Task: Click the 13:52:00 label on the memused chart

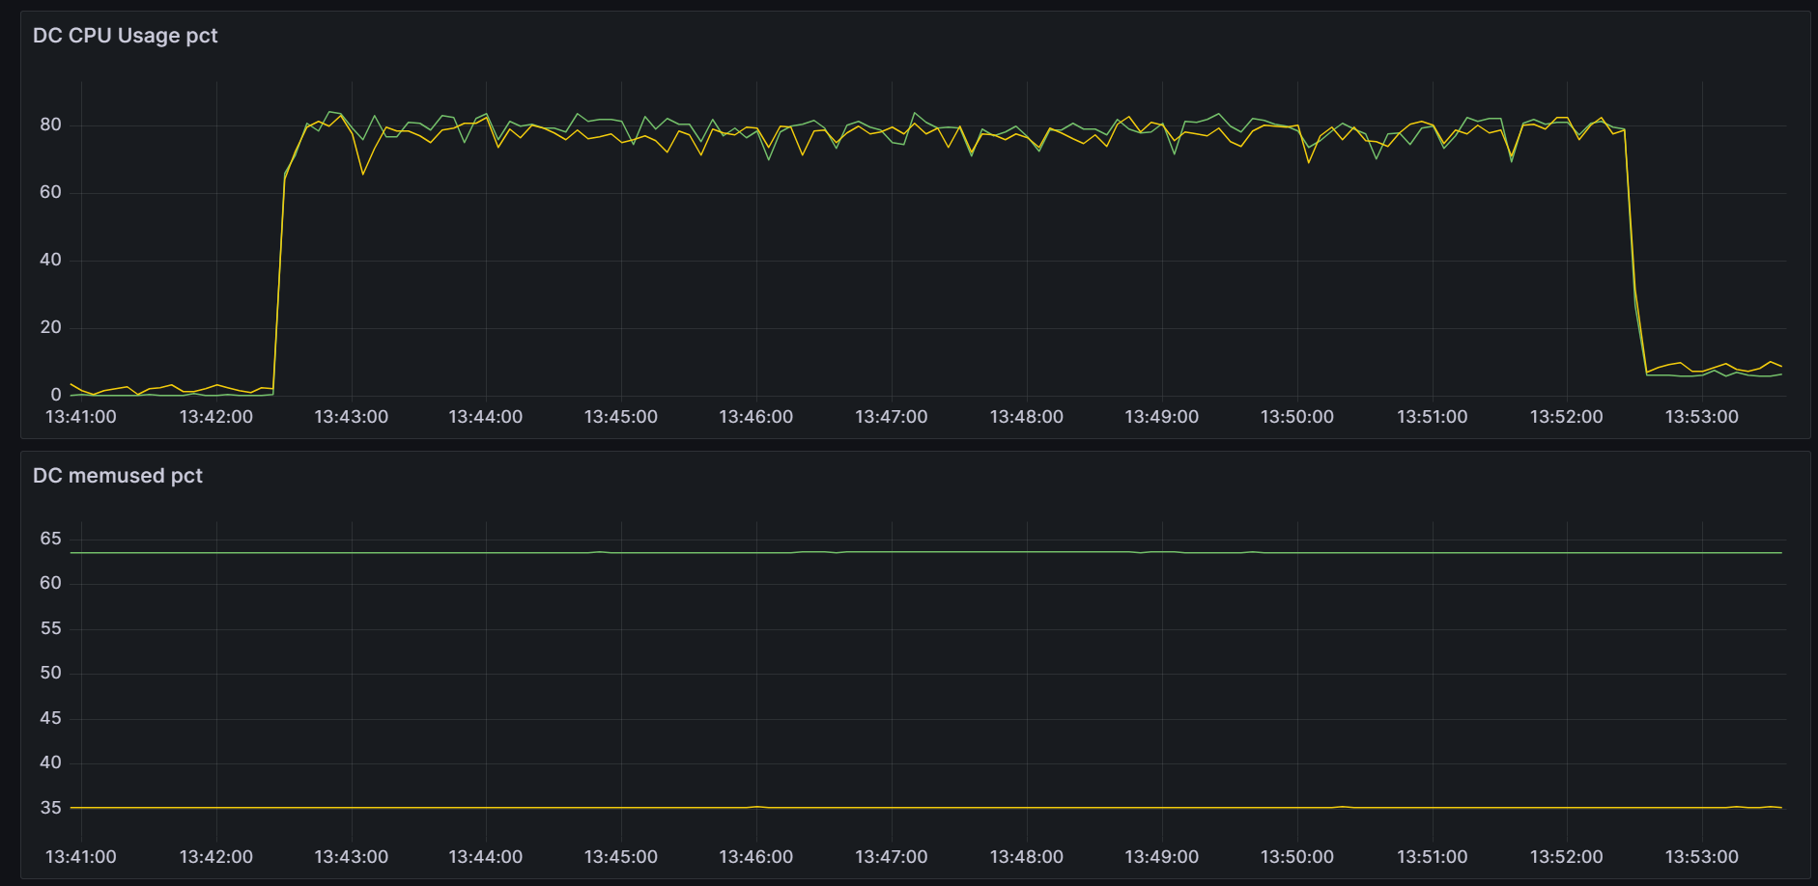Action: [x=1566, y=857]
